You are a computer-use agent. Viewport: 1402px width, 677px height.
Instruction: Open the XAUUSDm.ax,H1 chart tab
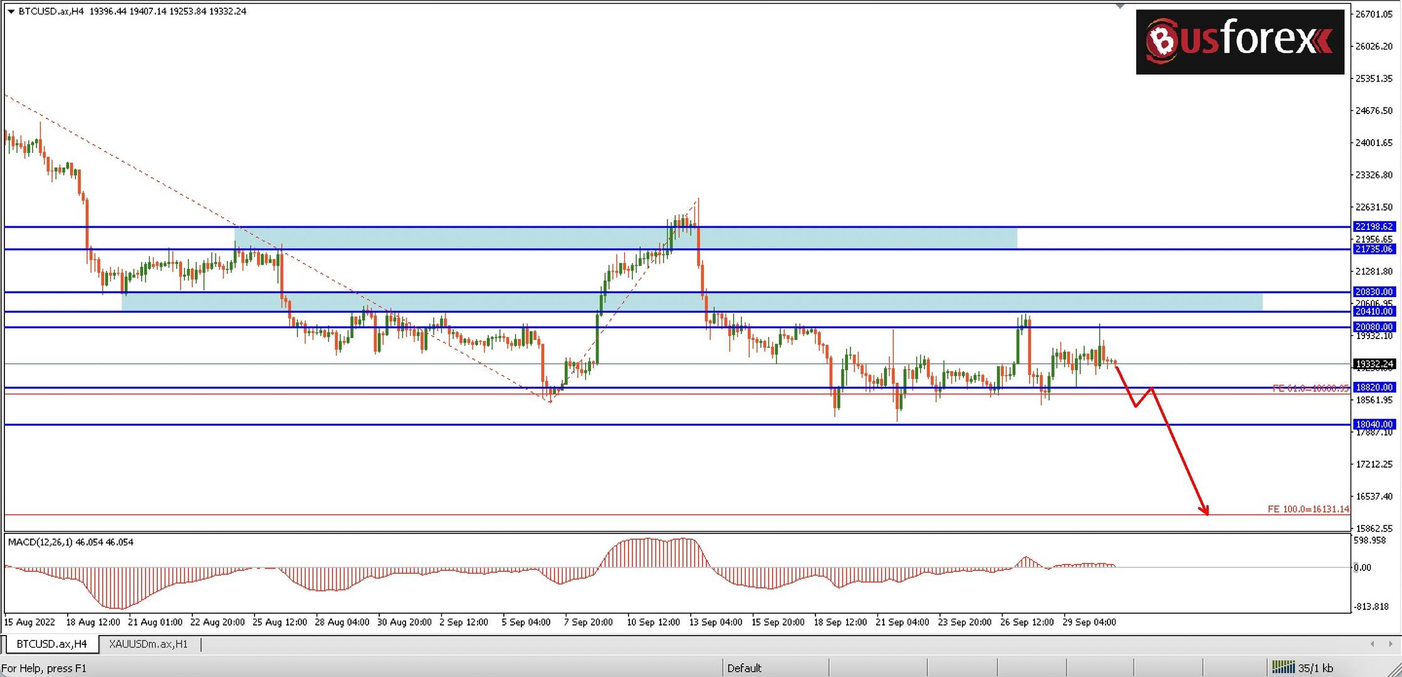click(148, 644)
